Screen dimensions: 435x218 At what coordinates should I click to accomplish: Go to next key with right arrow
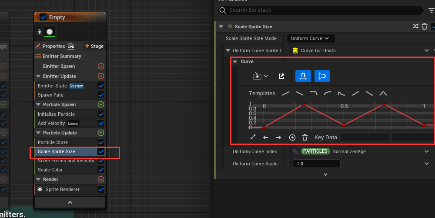tap(278, 137)
